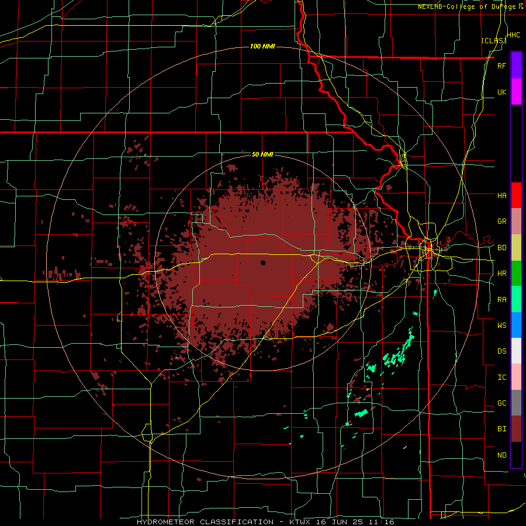This screenshot has height=526, width=526.
Task: Click the 'GC' legend label
Action: (501, 403)
